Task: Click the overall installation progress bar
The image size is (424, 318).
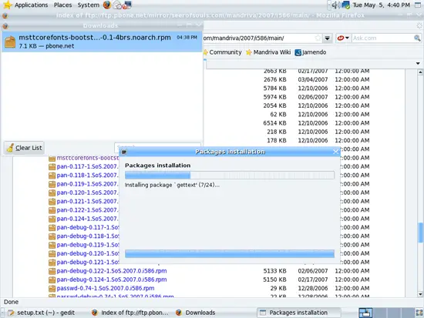Action: point(230,175)
